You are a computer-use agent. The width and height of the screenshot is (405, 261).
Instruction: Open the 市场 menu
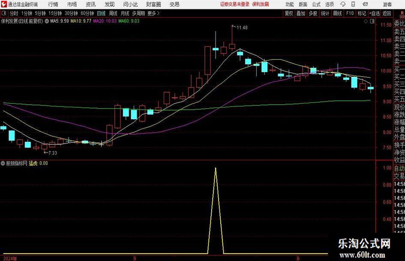pos(72,4)
